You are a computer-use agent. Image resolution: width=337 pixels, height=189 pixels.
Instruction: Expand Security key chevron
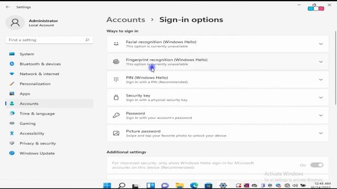click(x=321, y=98)
